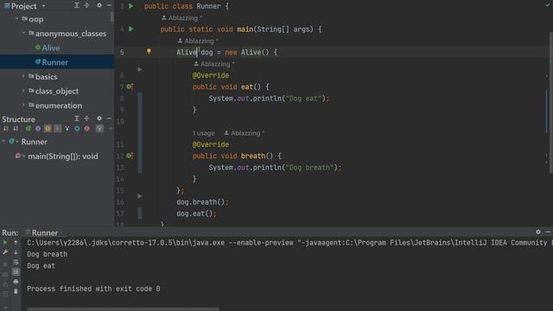The image size is (553, 311).
Task: Rerun Runner with green play button
Action: (5, 243)
